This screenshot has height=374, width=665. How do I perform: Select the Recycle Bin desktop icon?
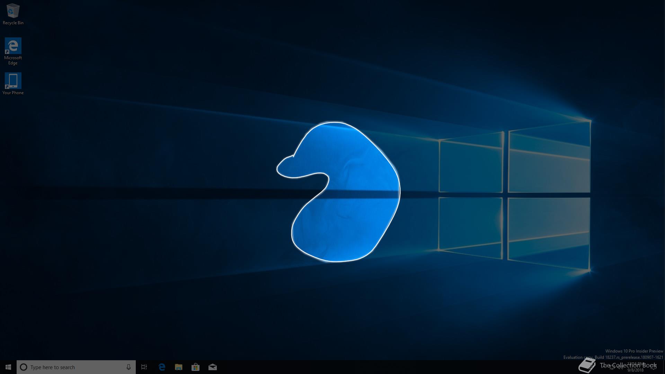[x=13, y=14]
